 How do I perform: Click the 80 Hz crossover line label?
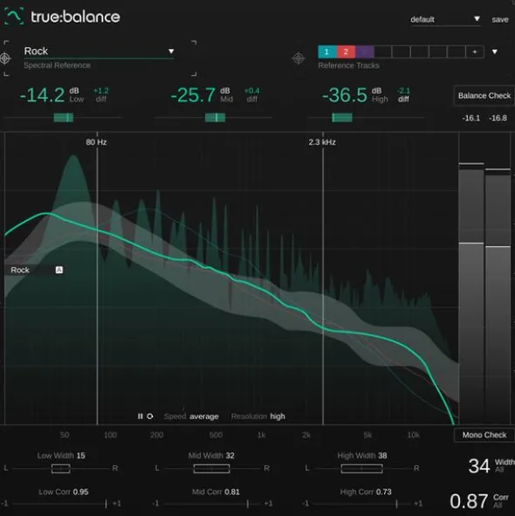96,142
